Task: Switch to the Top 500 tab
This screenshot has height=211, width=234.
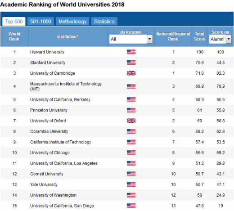Action: 14,22
